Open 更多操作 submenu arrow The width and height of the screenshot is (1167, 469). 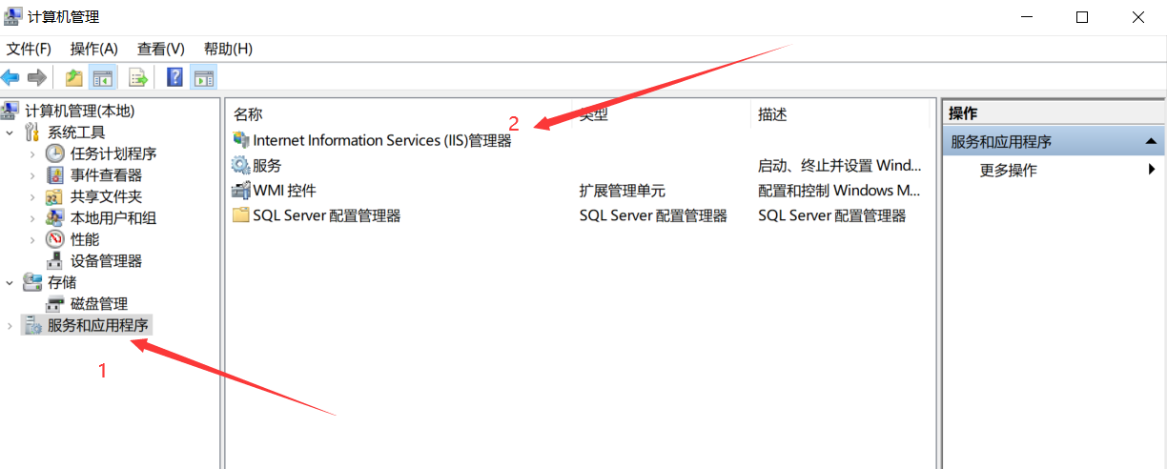[x=1152, y=171]
